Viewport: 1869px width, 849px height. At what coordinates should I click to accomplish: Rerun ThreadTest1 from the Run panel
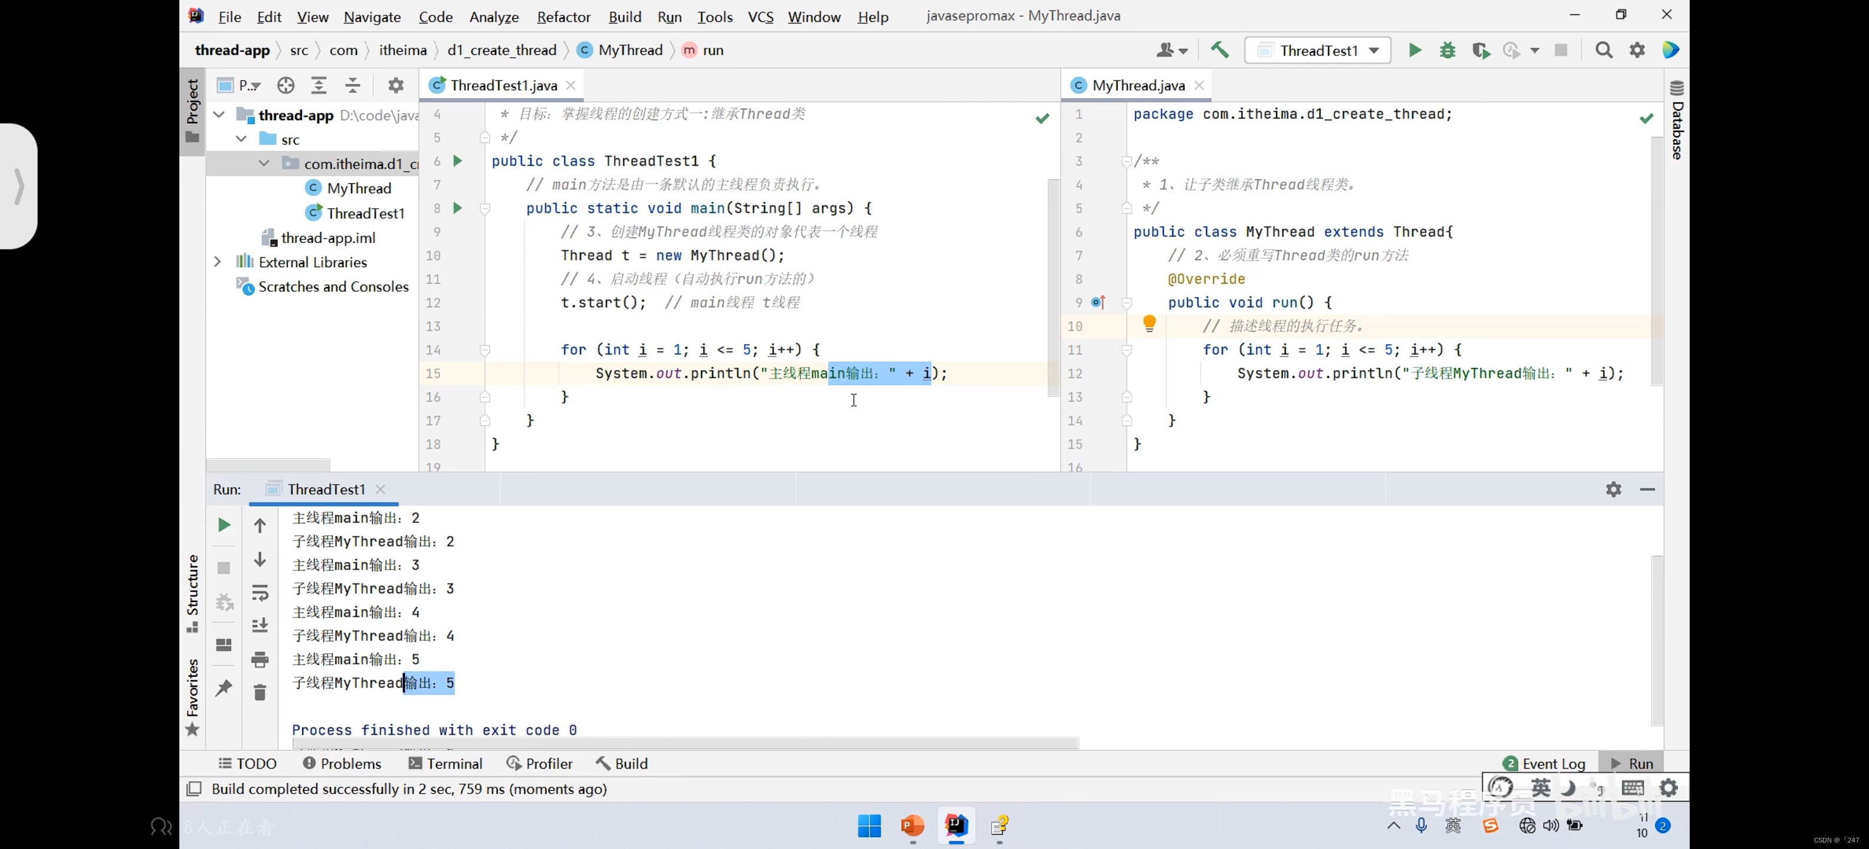(224, 525)
